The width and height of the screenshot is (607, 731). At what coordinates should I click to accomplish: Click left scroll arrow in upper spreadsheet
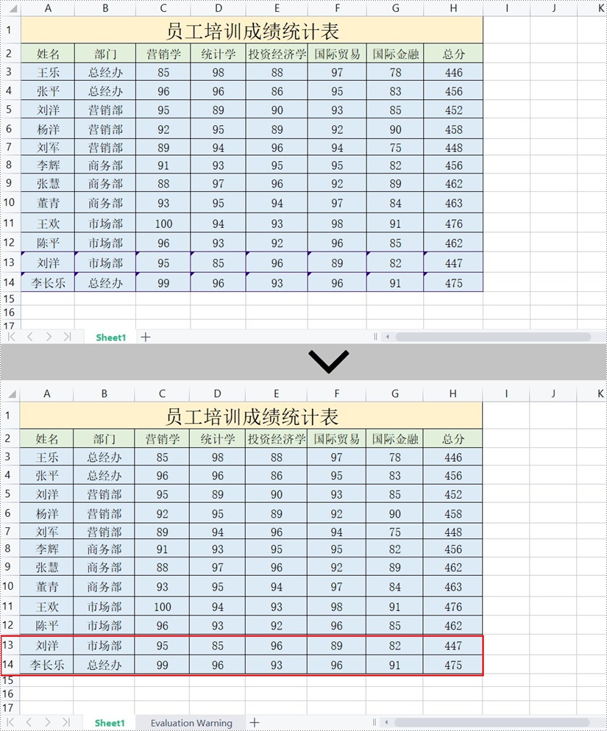(x=387, y=337)
